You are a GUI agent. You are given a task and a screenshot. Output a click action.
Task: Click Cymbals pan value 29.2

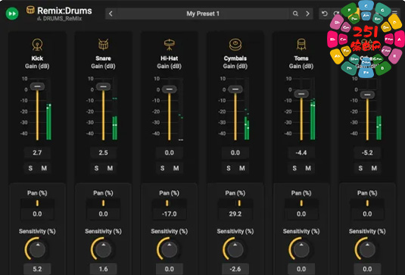235,214
